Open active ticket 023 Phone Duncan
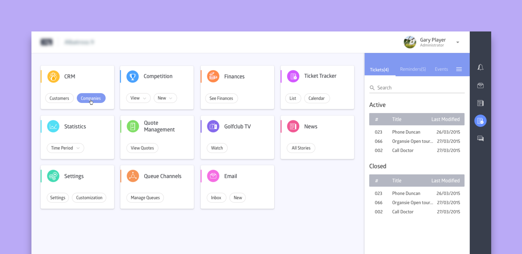This screenshot has width=522, height=254. [417, 132]
